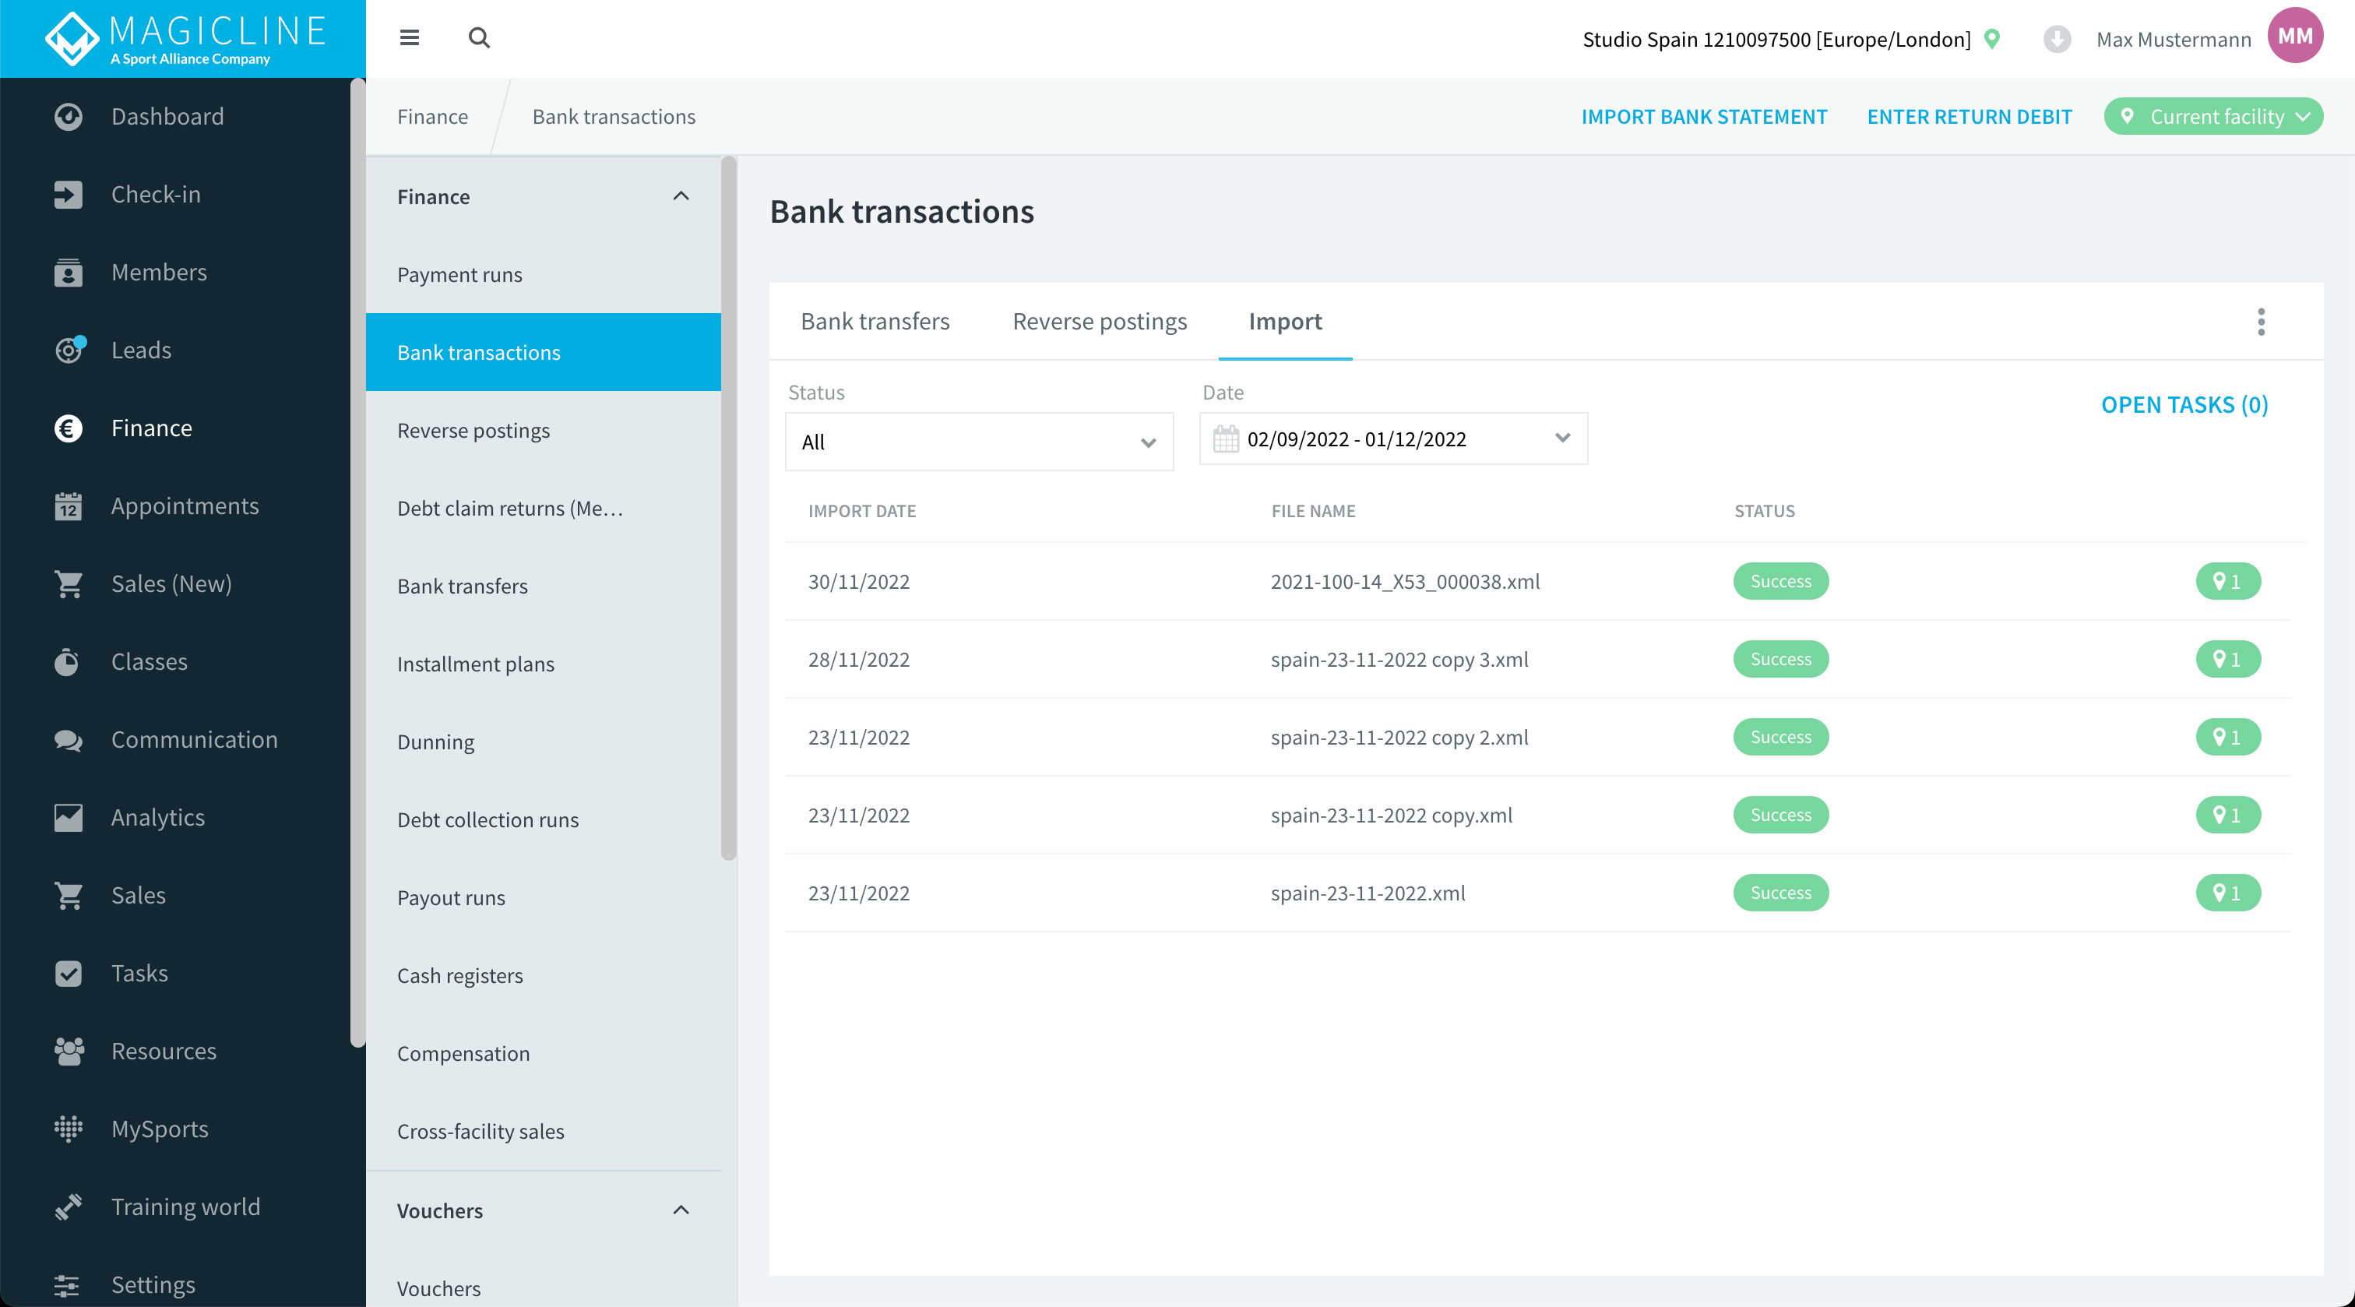Click the Training world dumbbell icon

(x=69, y=1207)
